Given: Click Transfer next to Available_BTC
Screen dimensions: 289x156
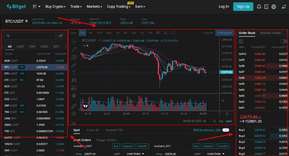Looking at the screenshot, I should (222, 146).
